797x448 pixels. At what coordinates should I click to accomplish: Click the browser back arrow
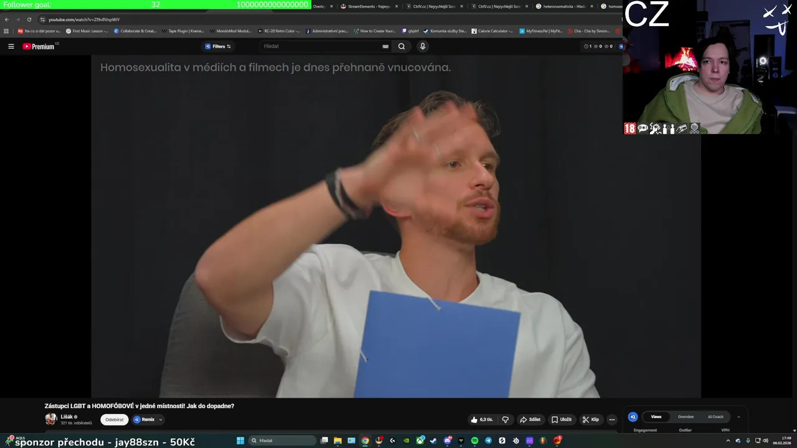click(7, 19)
